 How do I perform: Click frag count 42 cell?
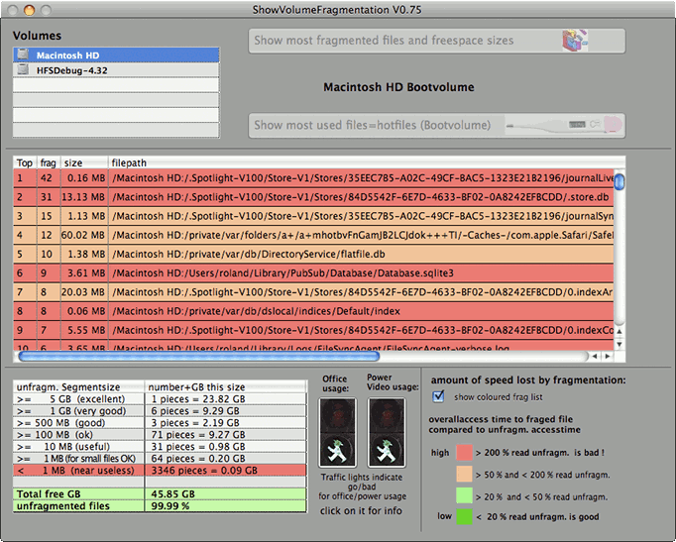(x=49, y=178)
